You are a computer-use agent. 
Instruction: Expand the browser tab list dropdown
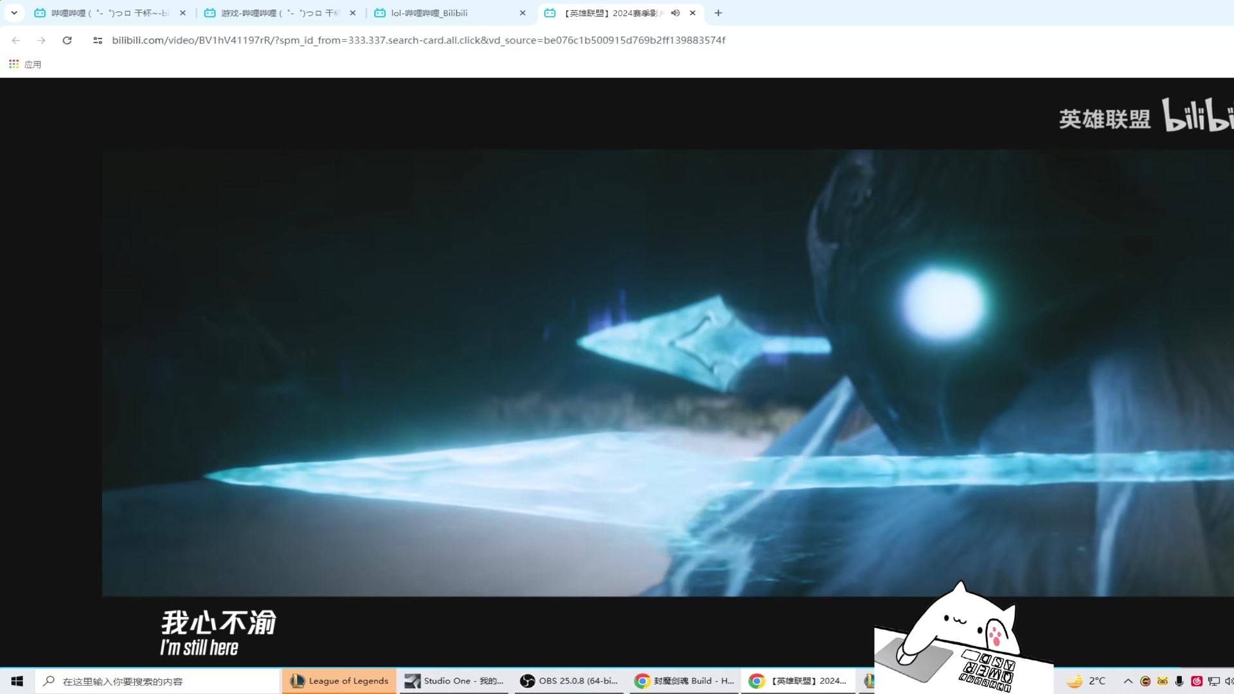[x=14, y=13]
